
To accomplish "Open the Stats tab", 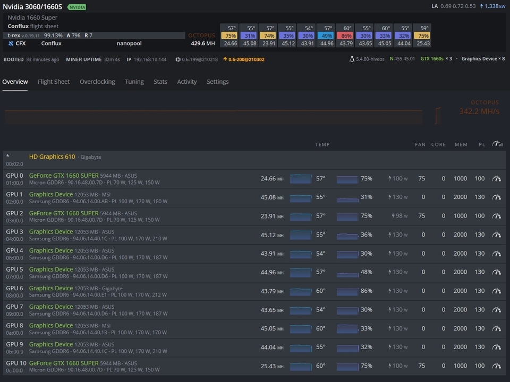I will pyautogui.click(x=160, y=82).
